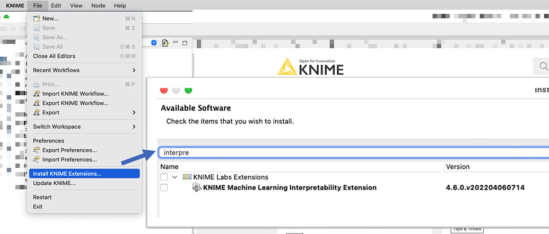Open the Node menu

pyautogui.click(x=98, y=6)
